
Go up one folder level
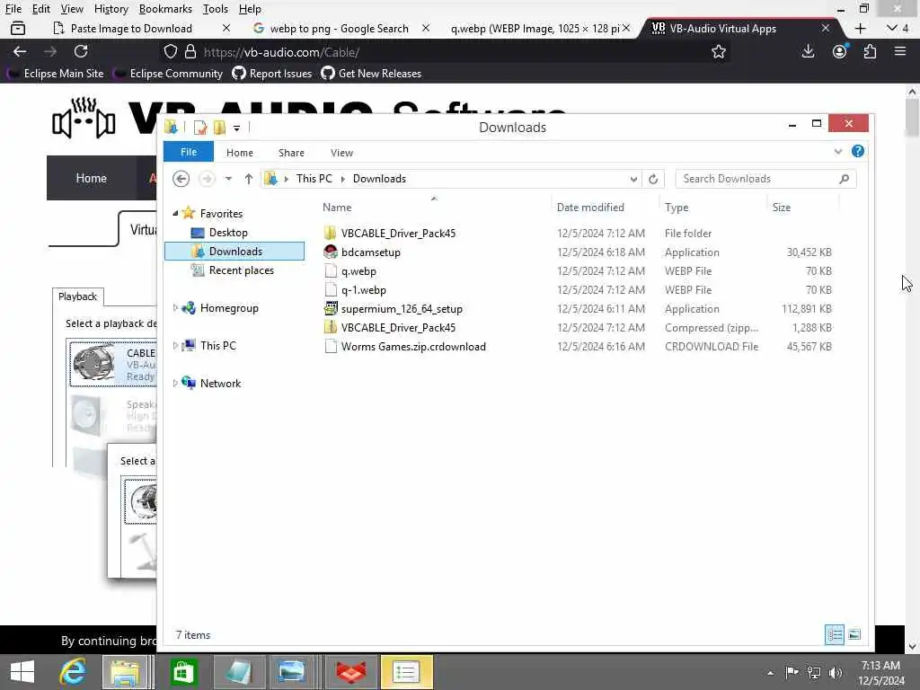tap(248, 179)
